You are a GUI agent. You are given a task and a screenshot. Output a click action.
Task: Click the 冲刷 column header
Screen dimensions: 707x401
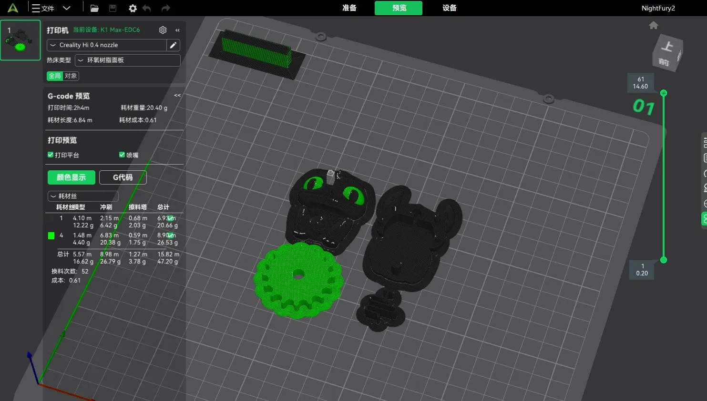(106, 207)
